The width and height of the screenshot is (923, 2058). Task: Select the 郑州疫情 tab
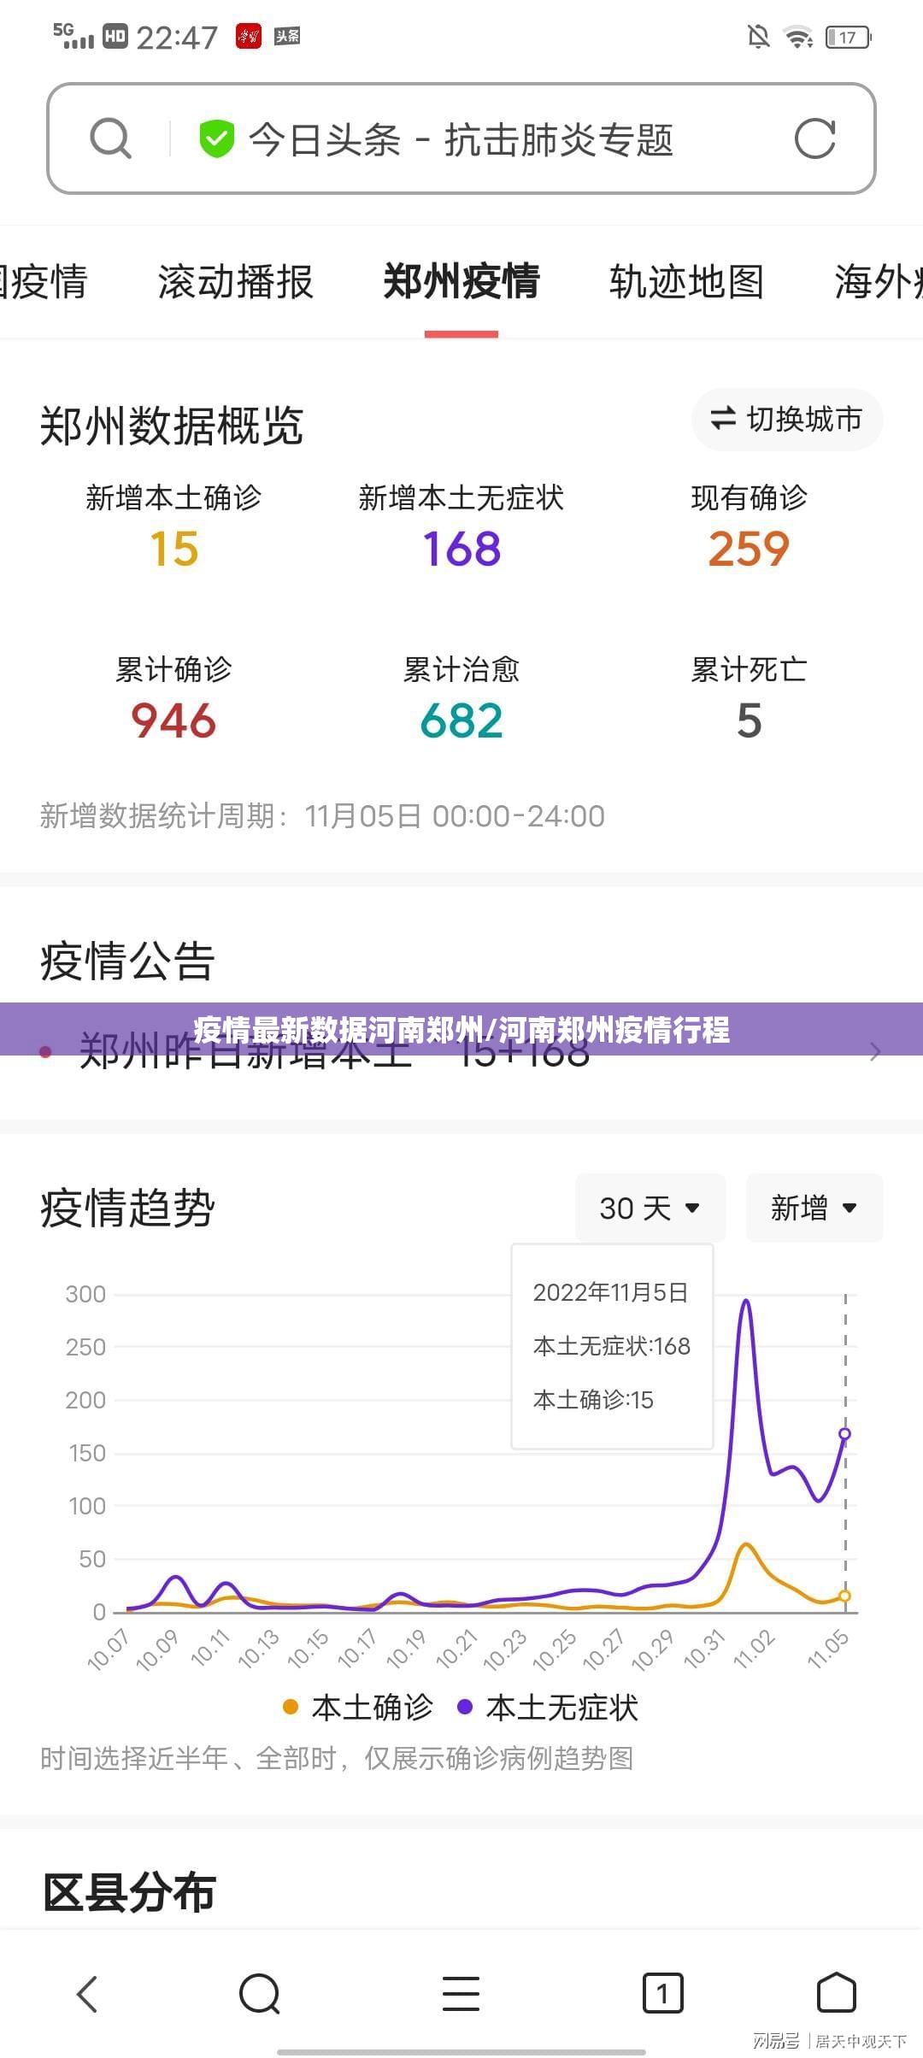point(461,282)
